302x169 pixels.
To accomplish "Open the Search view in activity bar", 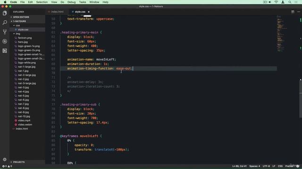I will tap(5, 23).
